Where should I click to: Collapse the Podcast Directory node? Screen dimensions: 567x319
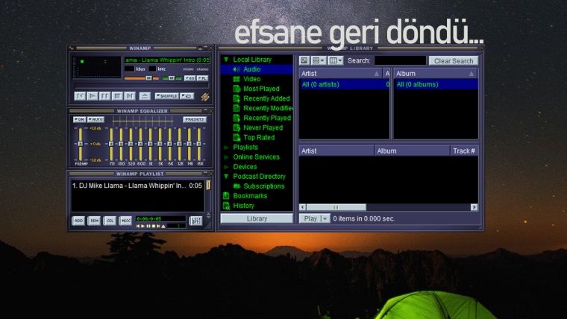[x=226, y=177]
